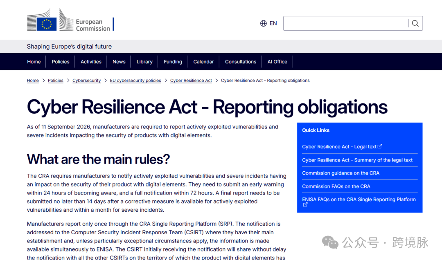Follow the EU cybersecurity policies breadcrumb
The height and width of the screenshot is (260, 442).
135,81
